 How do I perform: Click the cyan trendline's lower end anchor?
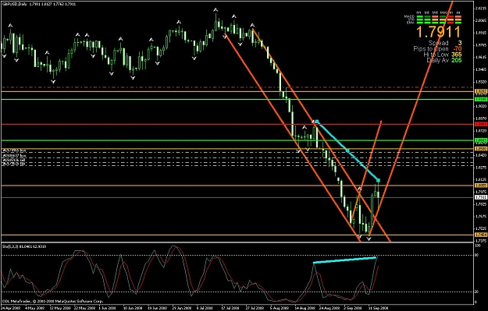[379, 180]
